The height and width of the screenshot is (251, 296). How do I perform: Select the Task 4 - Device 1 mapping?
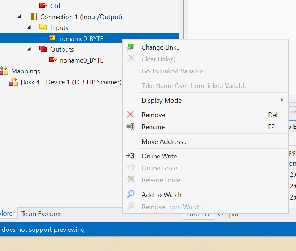coord(71,82)
